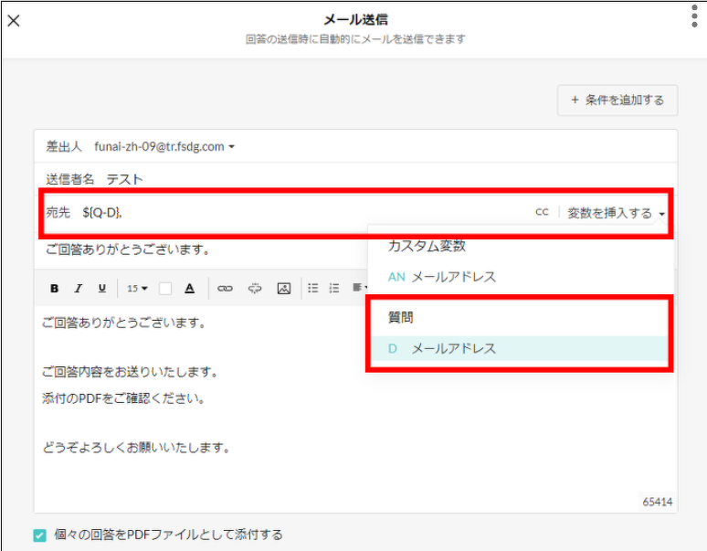This screenshot has height=551, width=707.
Task: Underline the selected text
Action: [101, 289]
